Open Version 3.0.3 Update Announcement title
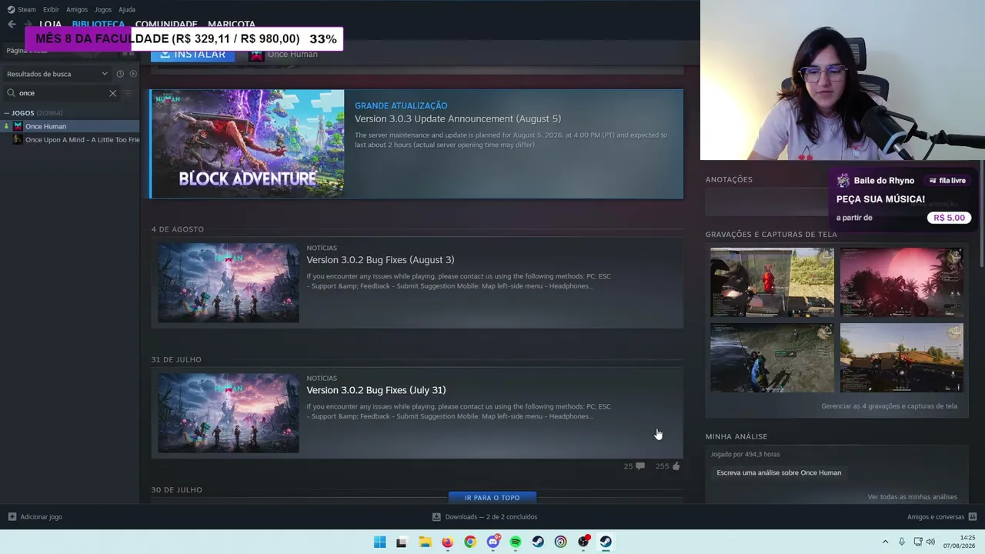 (458, 118)
